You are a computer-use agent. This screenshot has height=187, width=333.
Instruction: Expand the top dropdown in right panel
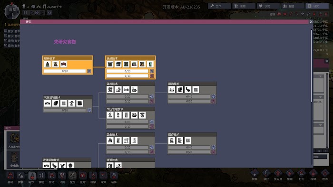click(x=320, y=76)
